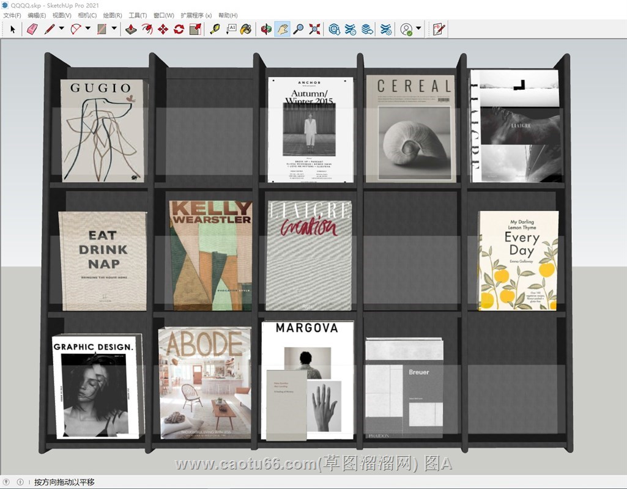Open the 扩展程序 (x) menu
Viewport: 627px width, 489px height.
(x=196, y=15)
